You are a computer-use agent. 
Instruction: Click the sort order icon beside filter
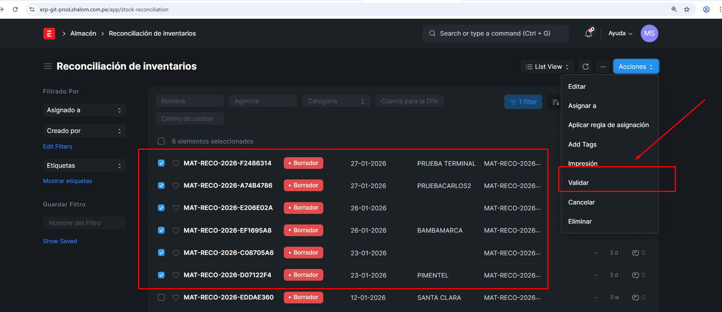click(x=555, y=102)
